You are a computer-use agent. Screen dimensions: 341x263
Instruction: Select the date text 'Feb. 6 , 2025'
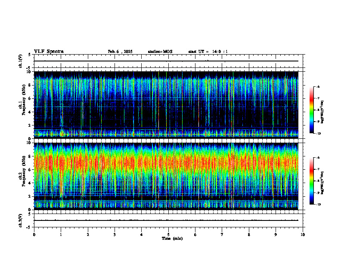click(120, 52)
